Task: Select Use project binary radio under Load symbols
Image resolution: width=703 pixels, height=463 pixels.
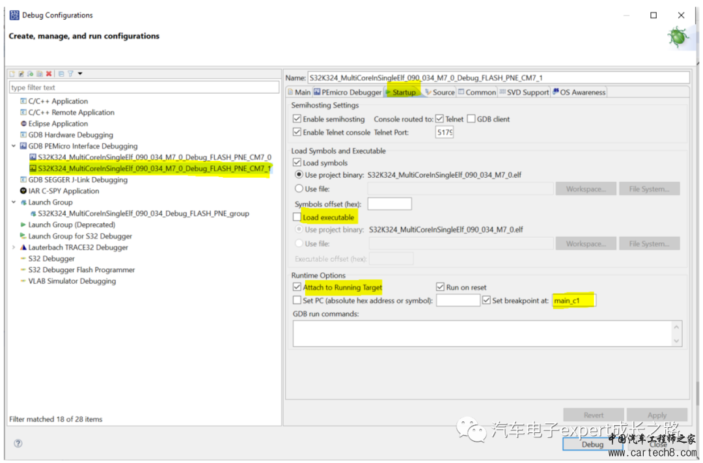Action: pos(299,175)
